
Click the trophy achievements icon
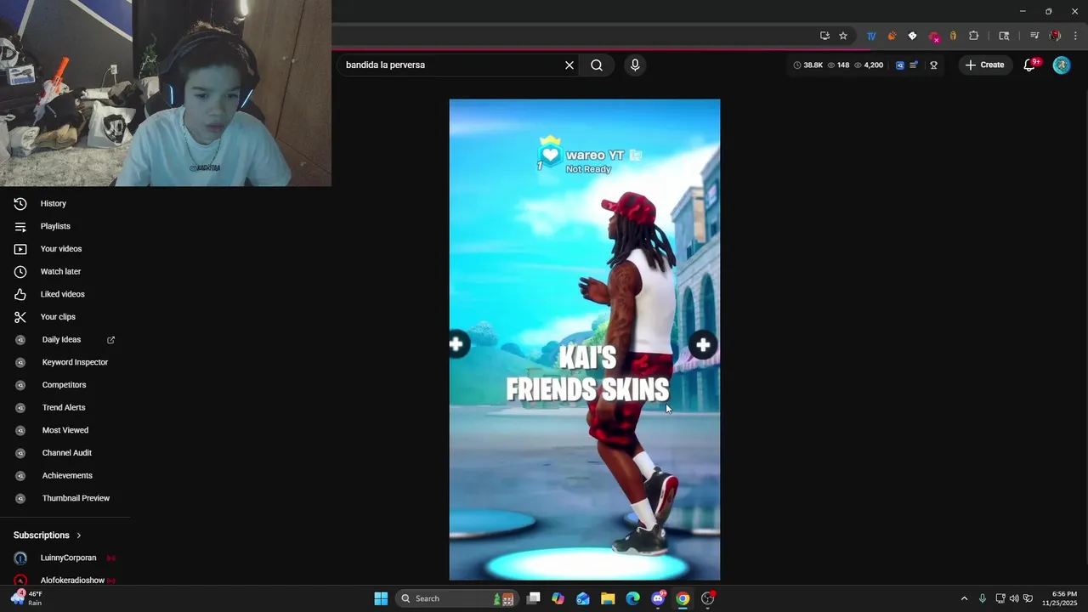[x=933, y=65]
